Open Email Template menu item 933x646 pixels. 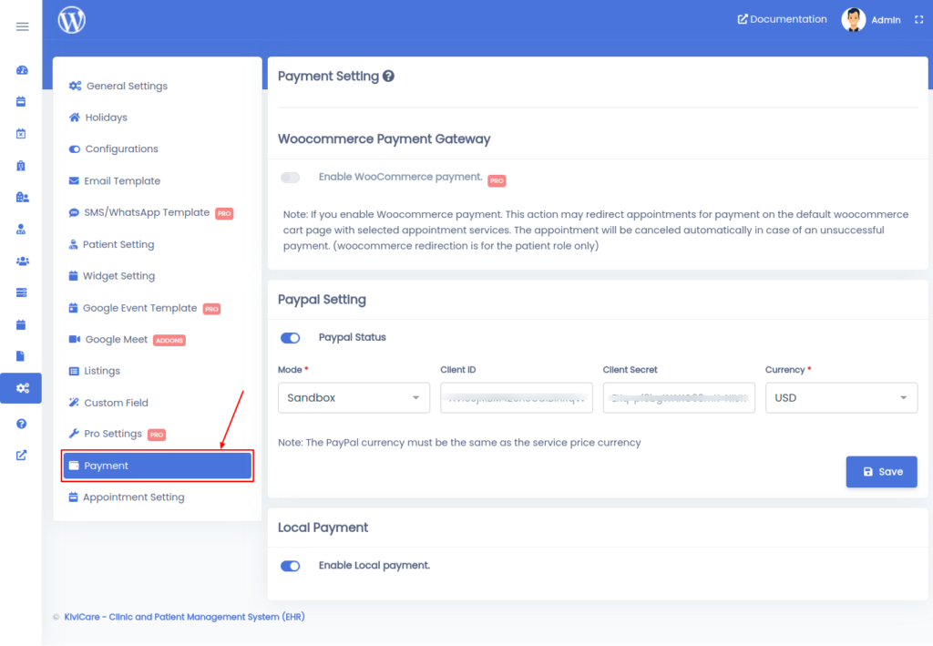pos(114,180)
